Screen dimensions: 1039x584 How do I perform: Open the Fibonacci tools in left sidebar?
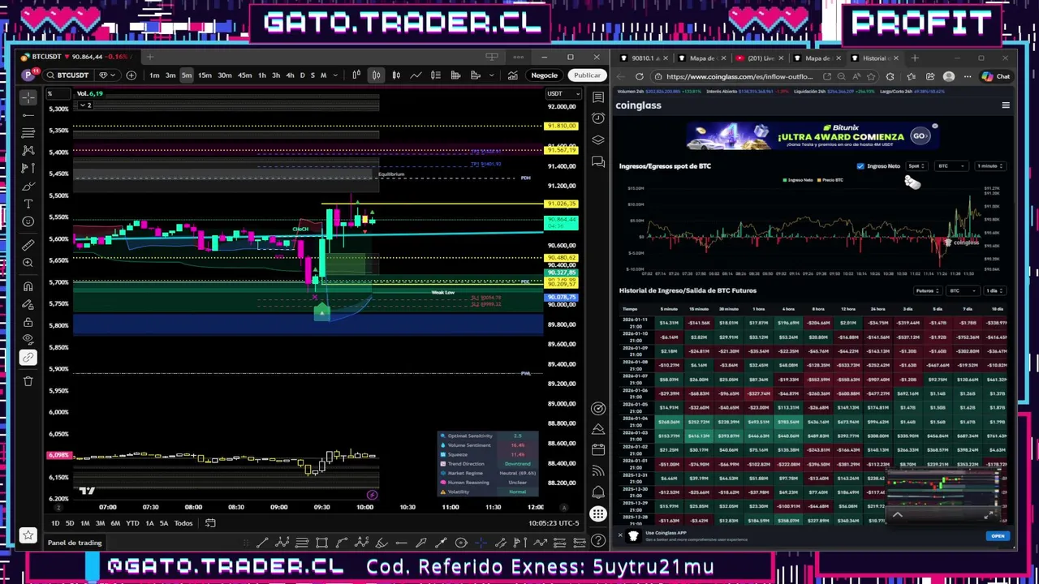coord(28,133)
